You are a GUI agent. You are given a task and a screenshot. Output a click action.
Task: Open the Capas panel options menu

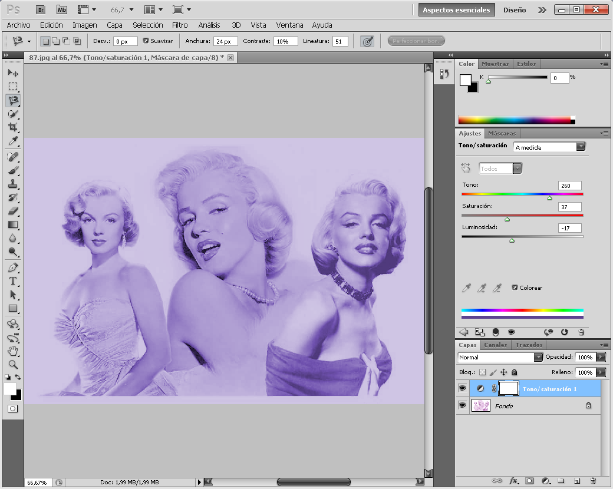tap(604, 345)
